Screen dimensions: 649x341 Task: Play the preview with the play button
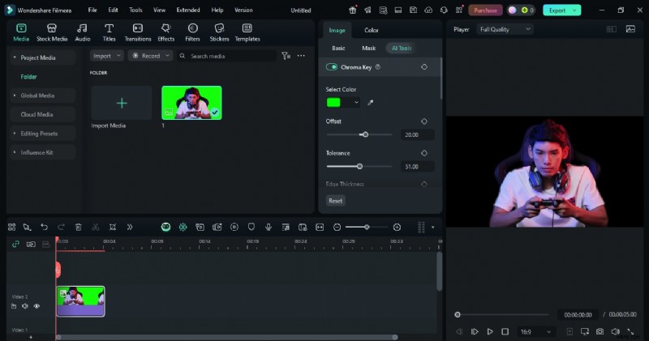490,331
